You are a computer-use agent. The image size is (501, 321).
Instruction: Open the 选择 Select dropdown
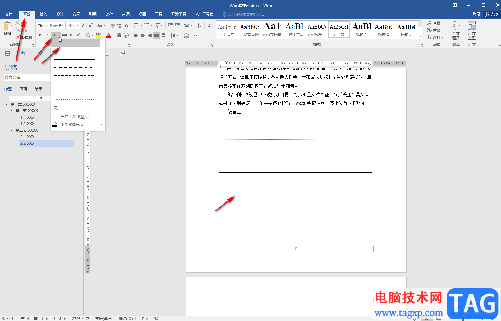(436, 37)
